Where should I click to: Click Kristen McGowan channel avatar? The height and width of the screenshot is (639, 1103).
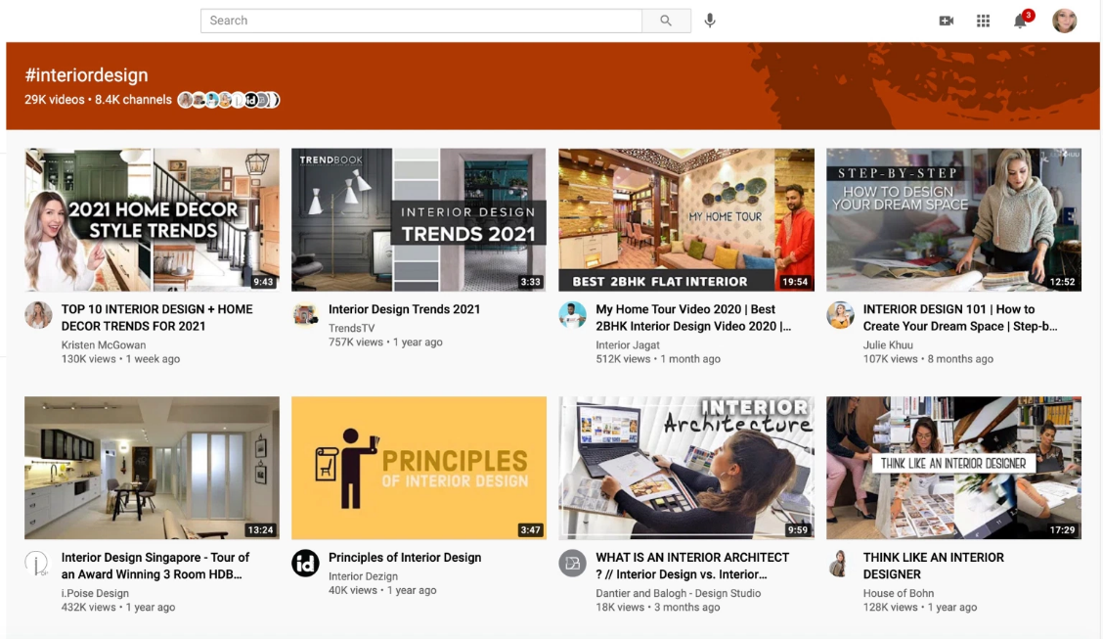coord(38,315)
